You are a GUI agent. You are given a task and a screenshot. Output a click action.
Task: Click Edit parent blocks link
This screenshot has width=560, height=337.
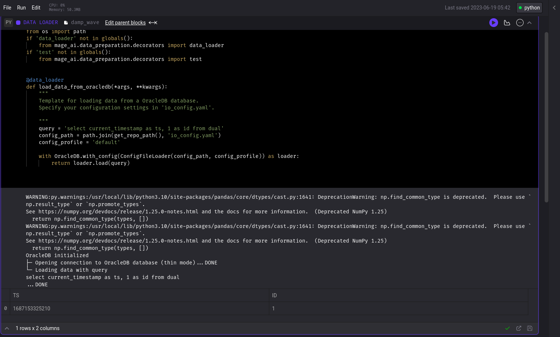point(125,23)
